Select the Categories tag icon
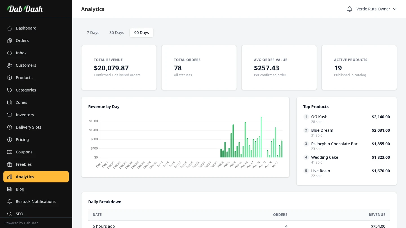The width and height of the screenshot is (406, 228). (10, 90)
